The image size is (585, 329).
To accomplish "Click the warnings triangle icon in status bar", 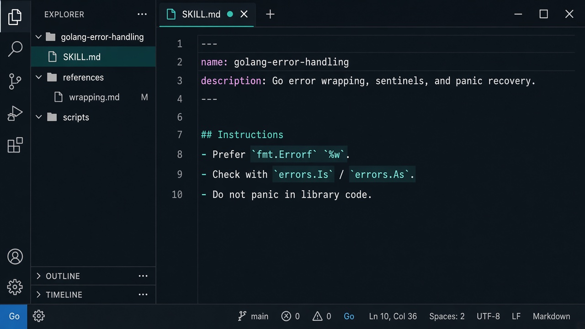I will (318, 316).
